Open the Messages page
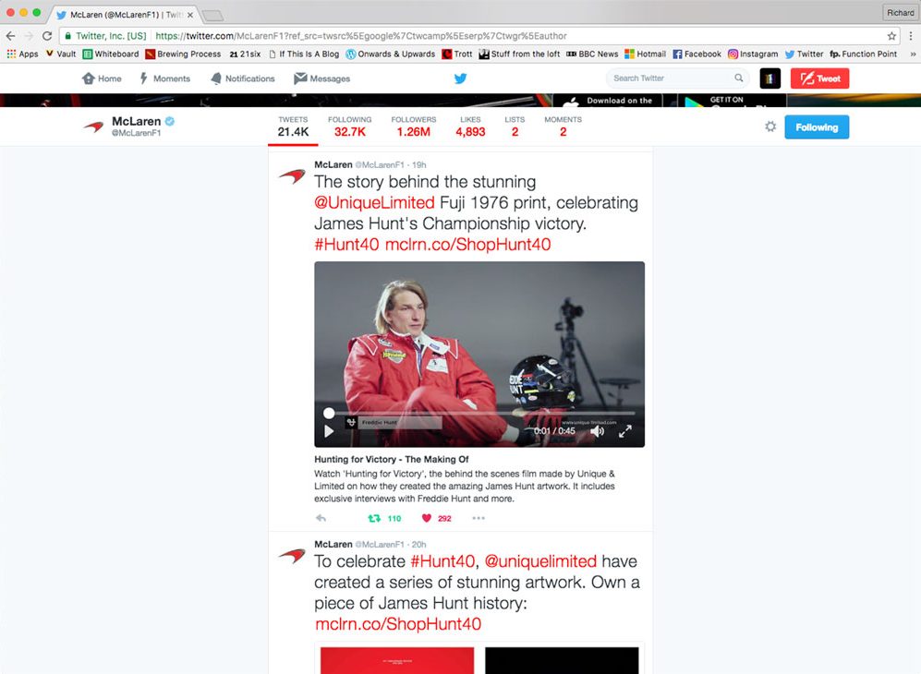The width and height of the screenshot is (921, 674). coord(322,78)
